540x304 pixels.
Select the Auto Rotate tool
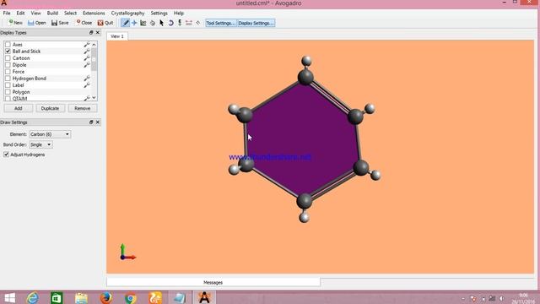[170, 23]
